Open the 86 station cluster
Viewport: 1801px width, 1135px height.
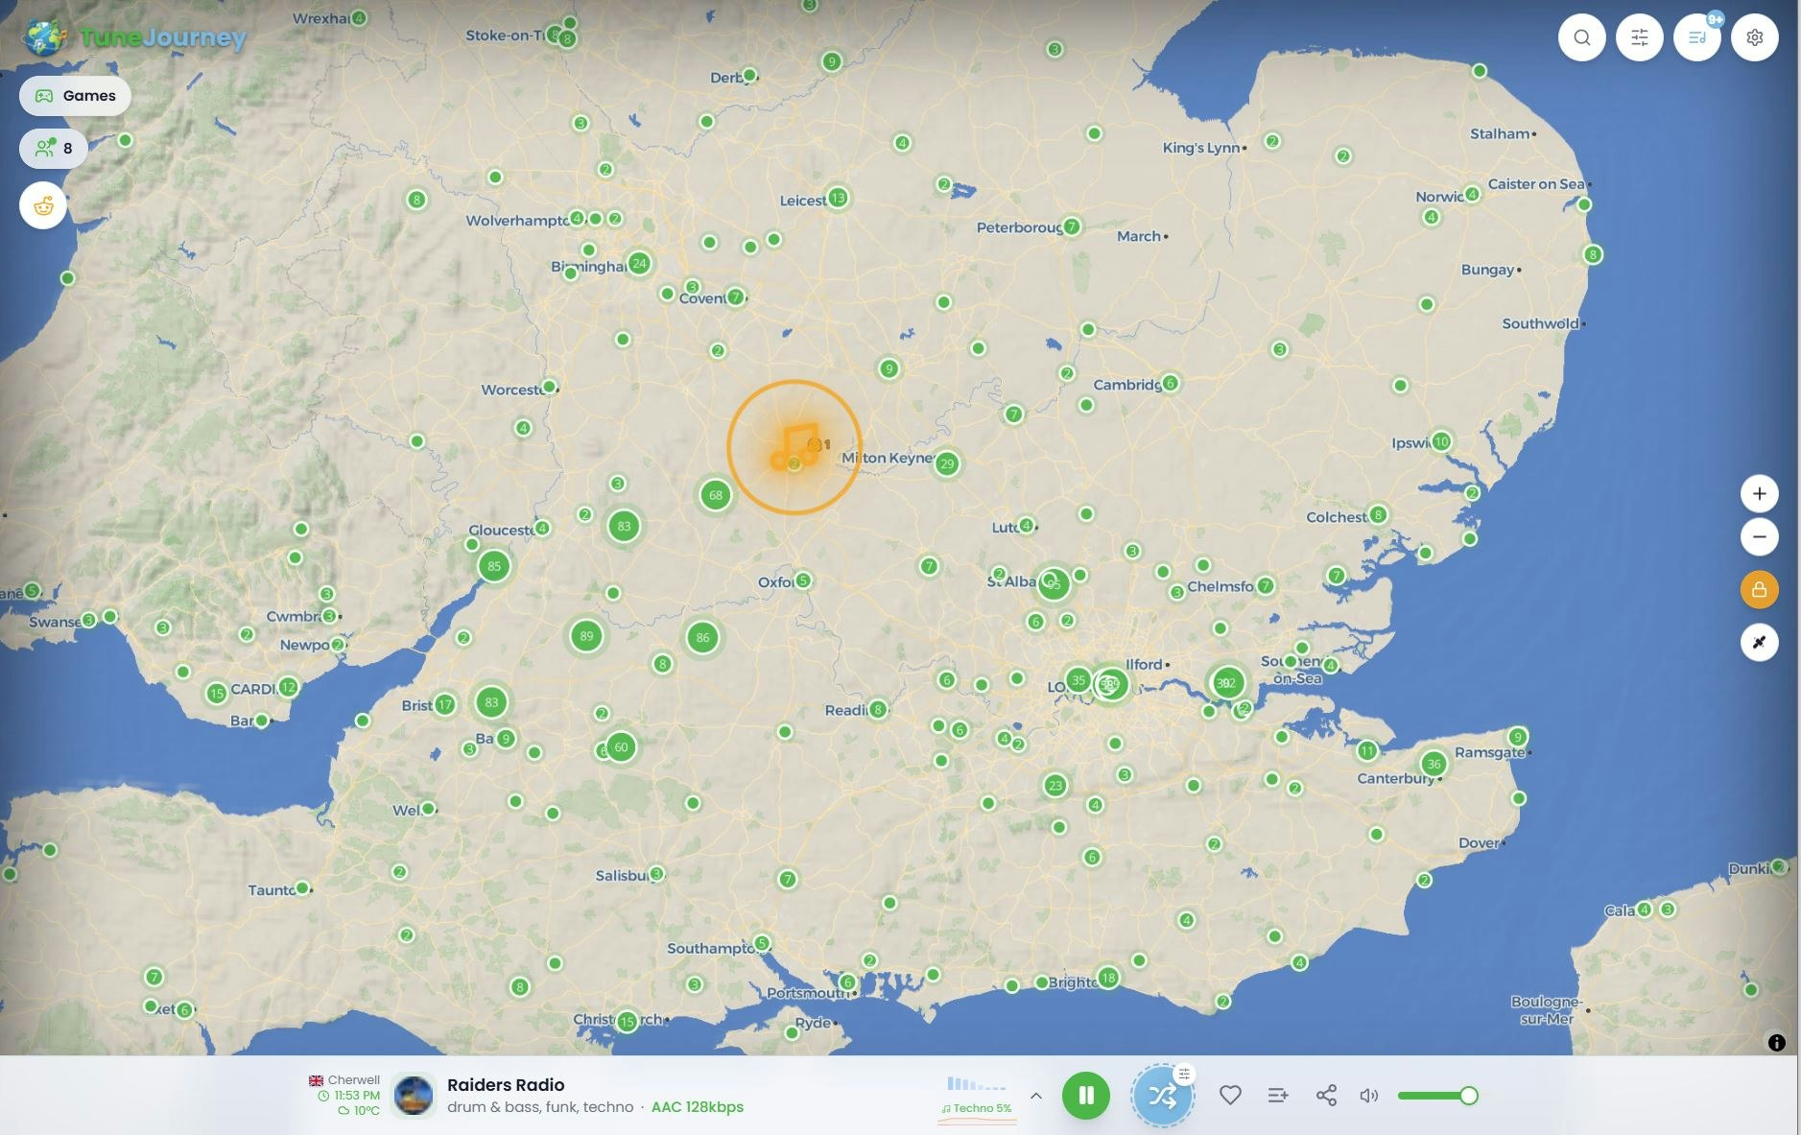click(702, 637)
